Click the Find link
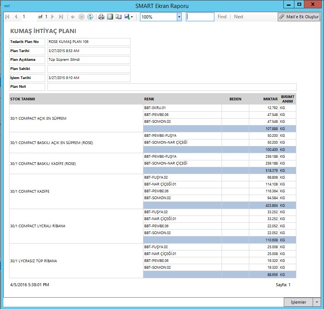Screen dimensions: 324x309 coord(222,17)
